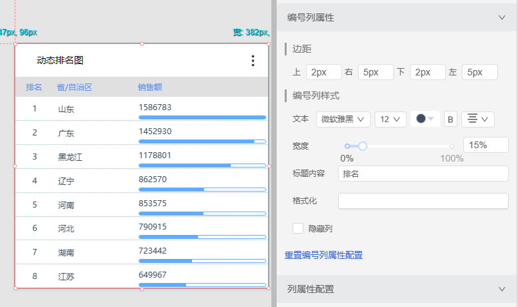The height and width of the screenshot is (307, 518).
Task: Collapse the 编号列属性 section
Action: (x=502, y=17)
